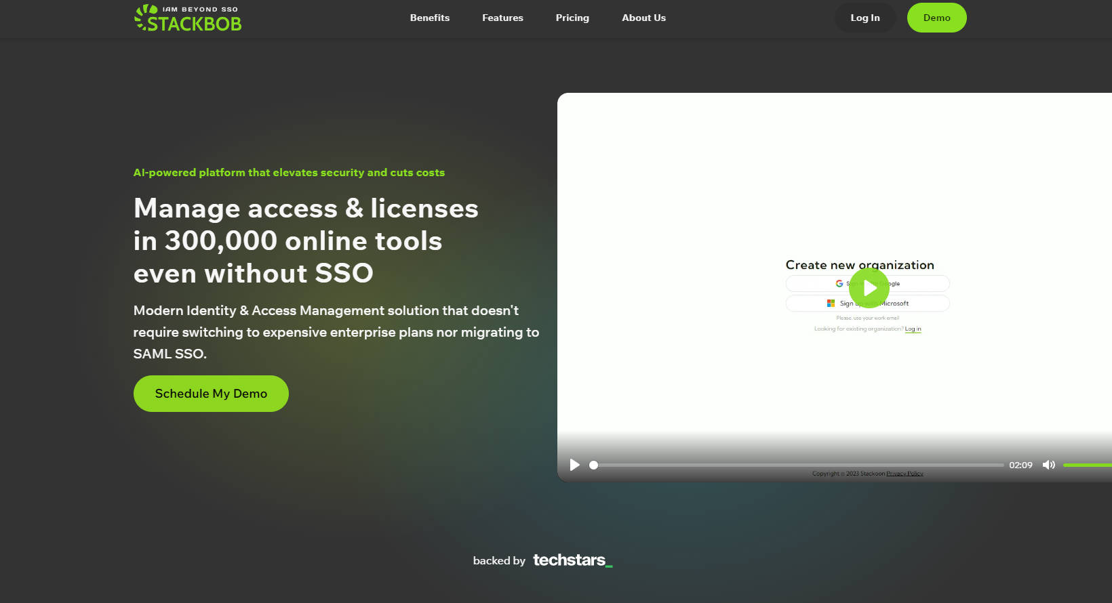
Task: Click the Schedule My Demo button
Action: (211, 394)
